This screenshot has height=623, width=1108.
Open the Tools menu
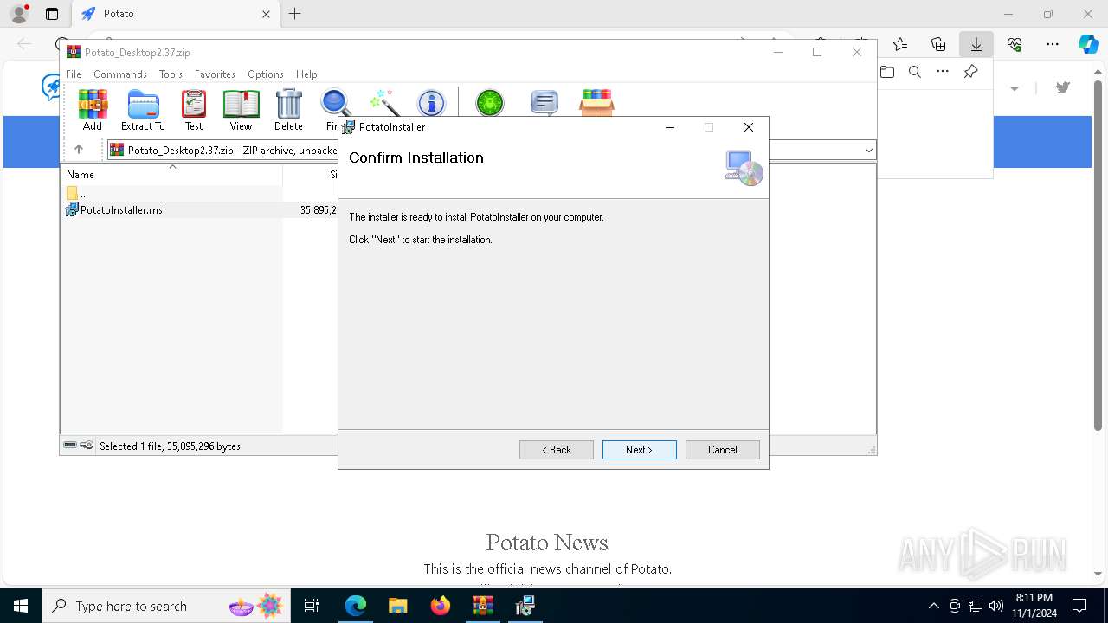tap(171, 74)
